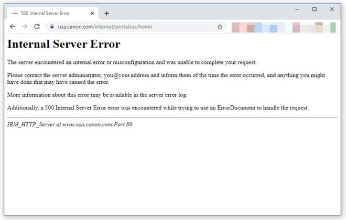Image resolution: width=346 pixels, height=220 pixels.
Task: Click the green blurred icon in the toolbar
Action: tap(333, 27)
